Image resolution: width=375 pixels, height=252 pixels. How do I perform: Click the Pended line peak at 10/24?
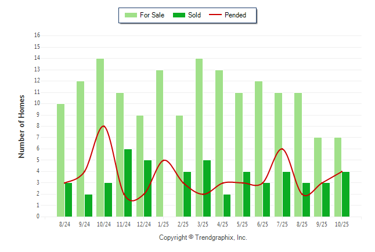[x=103, y=126]
